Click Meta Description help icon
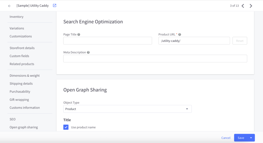 coord(88,52)
